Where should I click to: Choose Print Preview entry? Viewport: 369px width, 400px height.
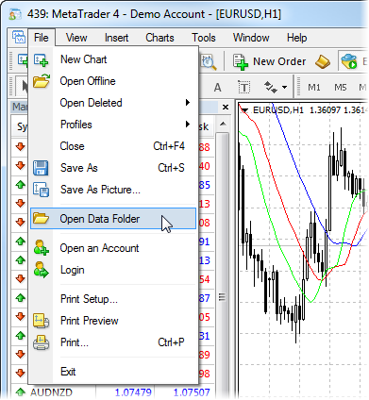tap(113, 321)
